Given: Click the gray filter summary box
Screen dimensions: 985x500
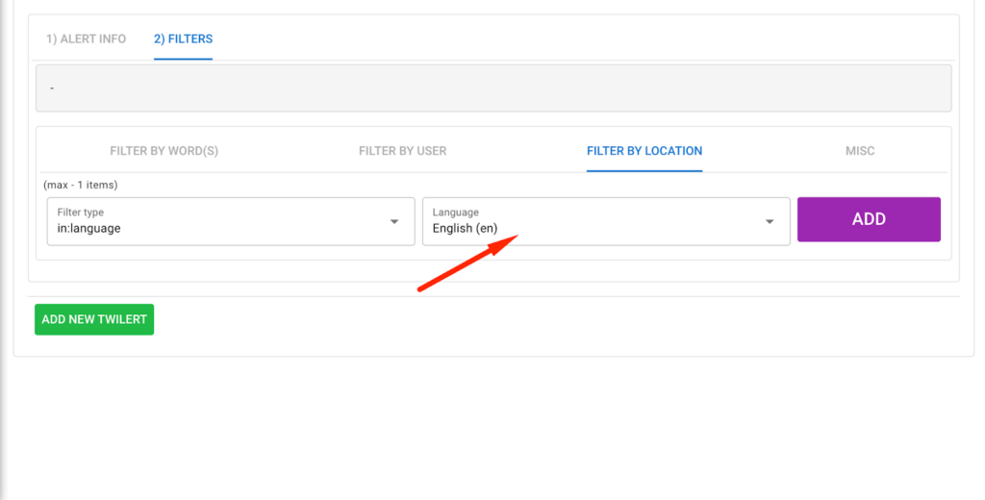Looking at the screenshot, I should click(x=493, y=88).
